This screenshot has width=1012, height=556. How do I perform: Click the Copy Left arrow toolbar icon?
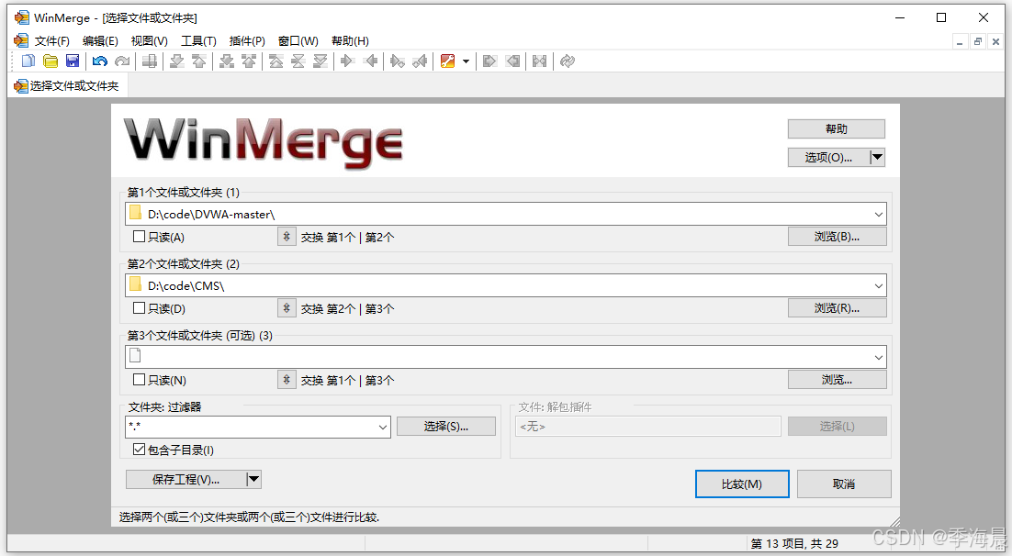[370, 61]
